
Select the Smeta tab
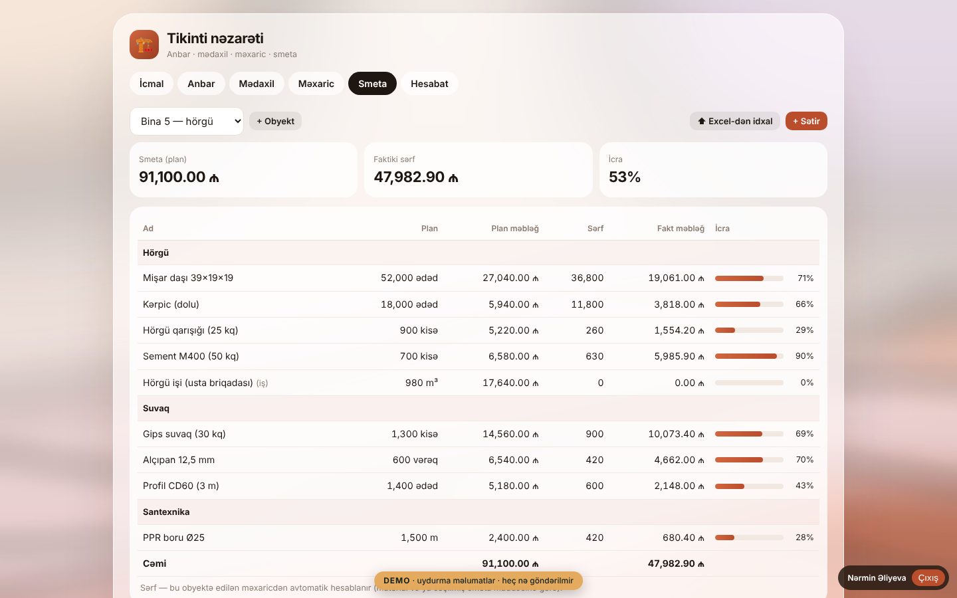(372, 84)
